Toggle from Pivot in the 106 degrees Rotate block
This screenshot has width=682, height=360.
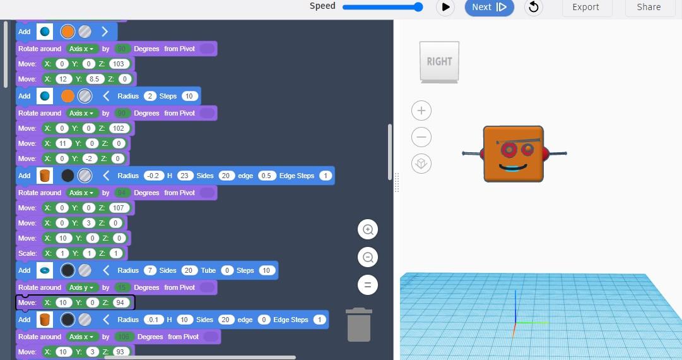211,337
